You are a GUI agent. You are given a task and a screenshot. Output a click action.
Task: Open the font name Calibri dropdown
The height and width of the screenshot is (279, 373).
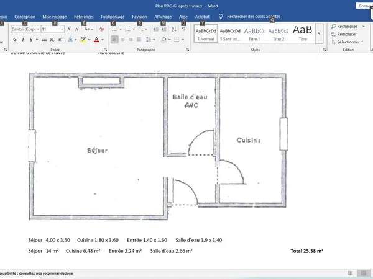(x=38, y=29)
